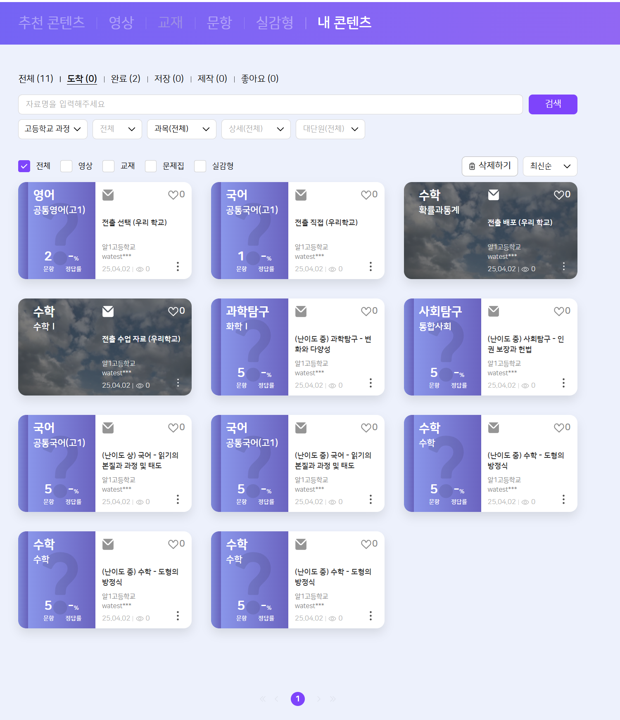Click the page 1 pagination circle
Viewport: 620px width, 720px height.
pos(298,699)
